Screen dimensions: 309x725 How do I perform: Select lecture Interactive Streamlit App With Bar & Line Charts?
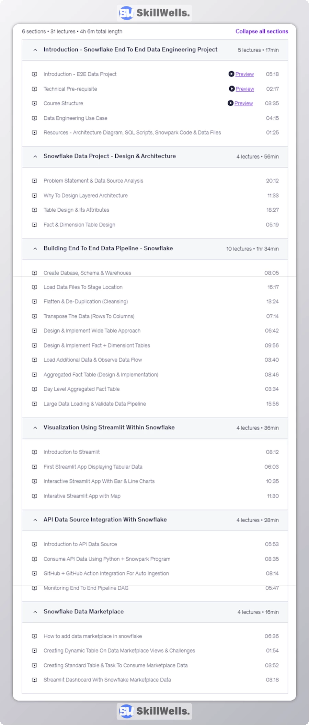pos(99,481)
